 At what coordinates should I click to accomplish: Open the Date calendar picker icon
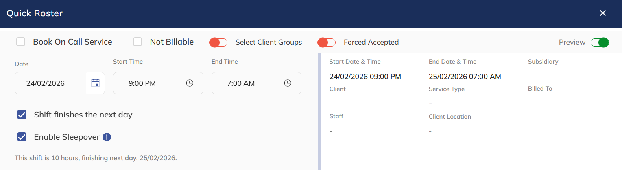click(x=96, y=83)
